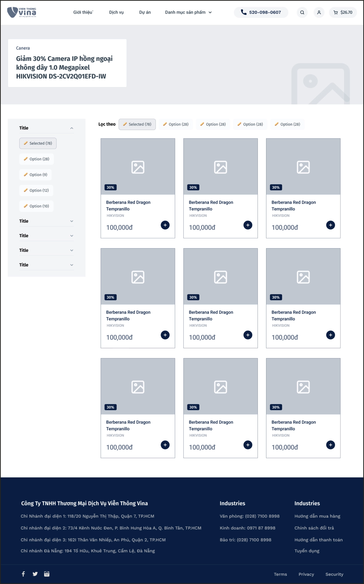Open the shopping cart showing $26.70
This screenshot has height=584, width=364.
pos(343,12)
